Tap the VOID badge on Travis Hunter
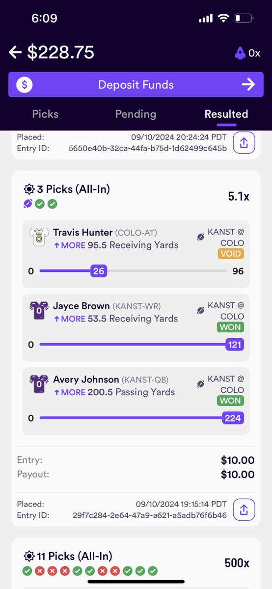The height and width of the screenshot is (589, 272). pyautogui.click(x=231, y=254)
